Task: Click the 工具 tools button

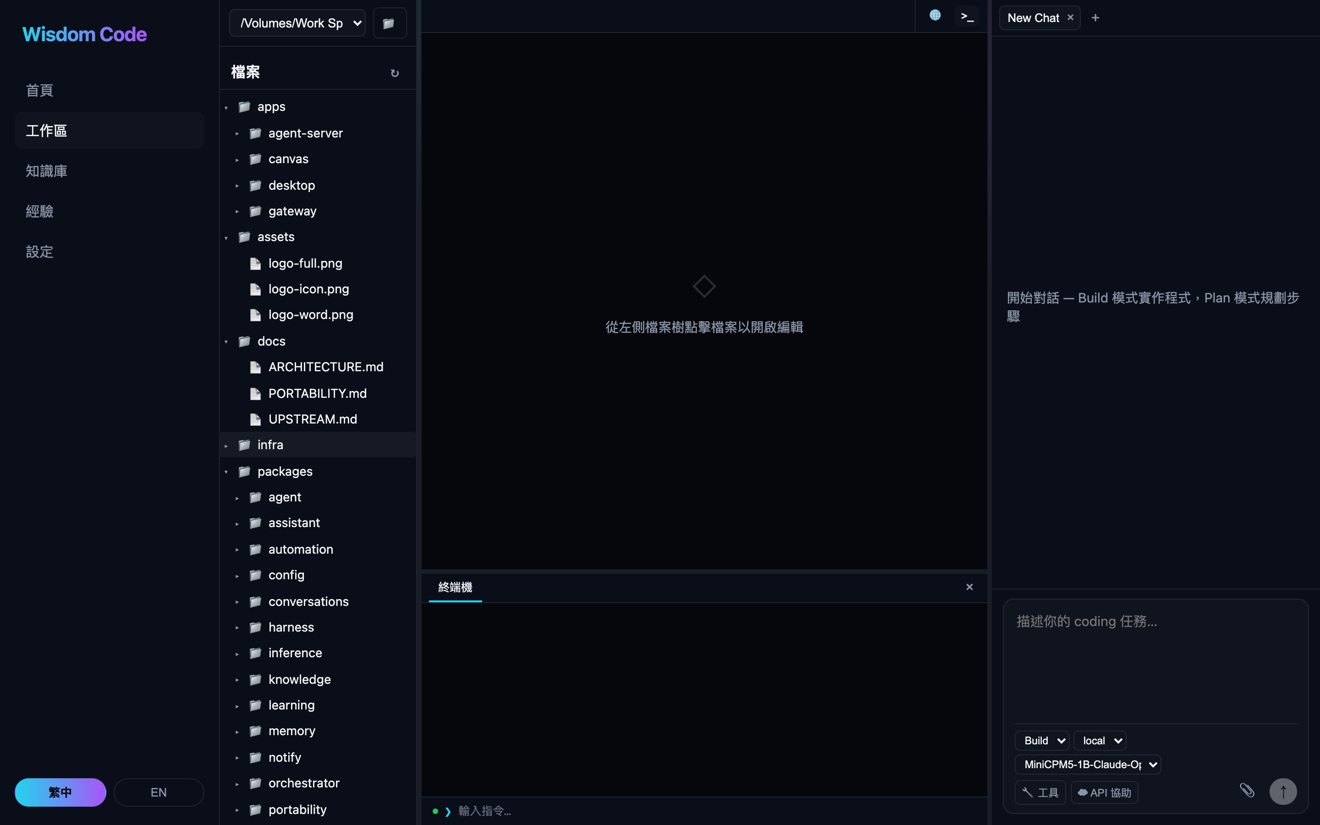Action: [x=1040, y=792]
